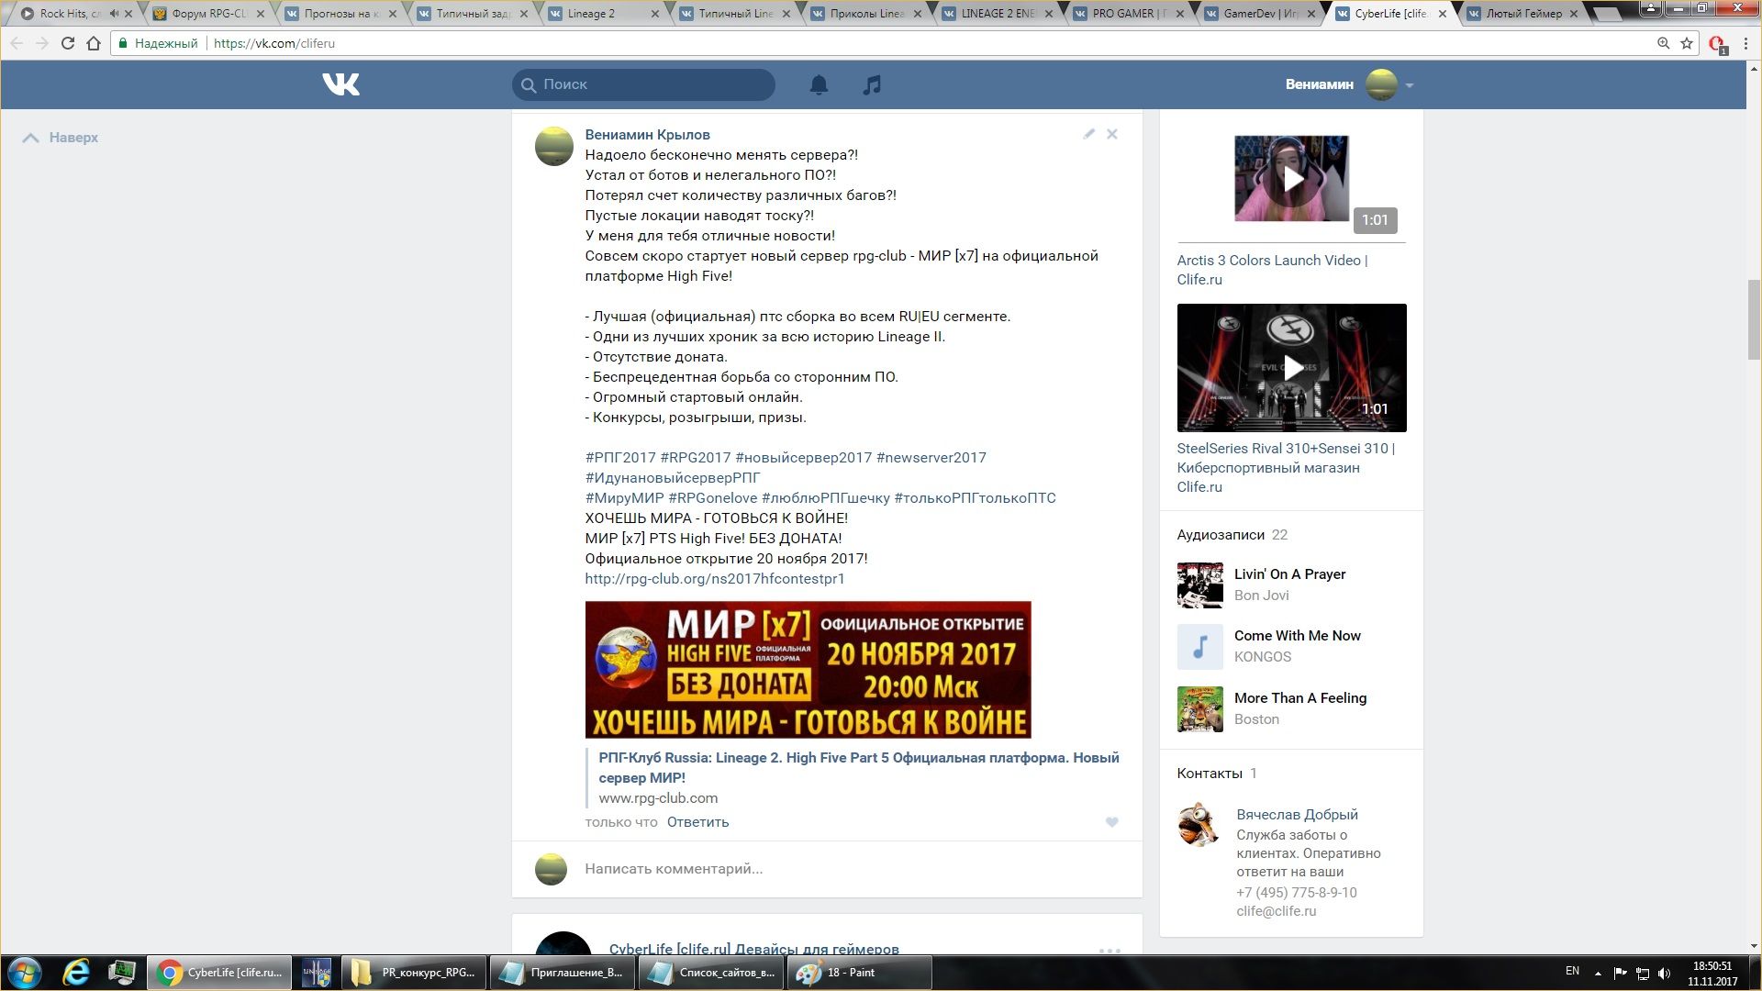Click the volume icon in the system tray
Image resolution: width=1762 pixels, height=991 pixels.
(1665, 973)
